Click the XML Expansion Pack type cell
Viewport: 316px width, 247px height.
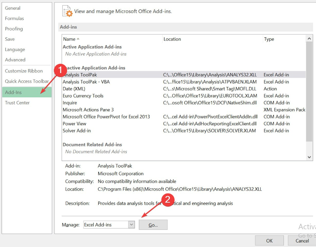(x=284, y=110)
